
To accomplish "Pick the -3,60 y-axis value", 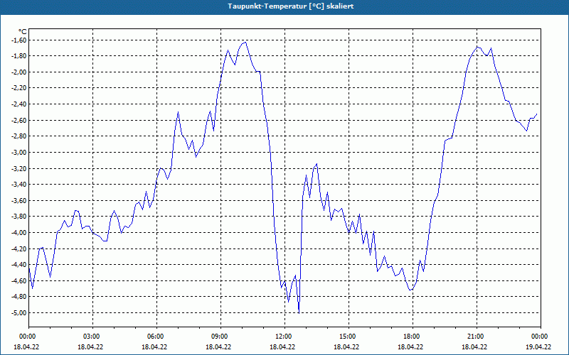I will click(18, 200).
